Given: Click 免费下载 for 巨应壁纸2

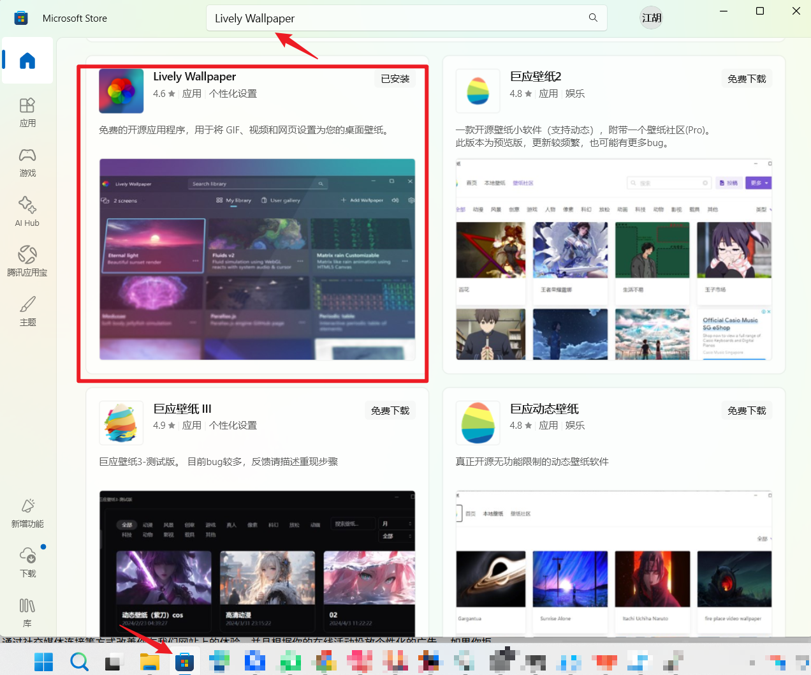Looking at the screenshot, I should [x=747, y=78].
